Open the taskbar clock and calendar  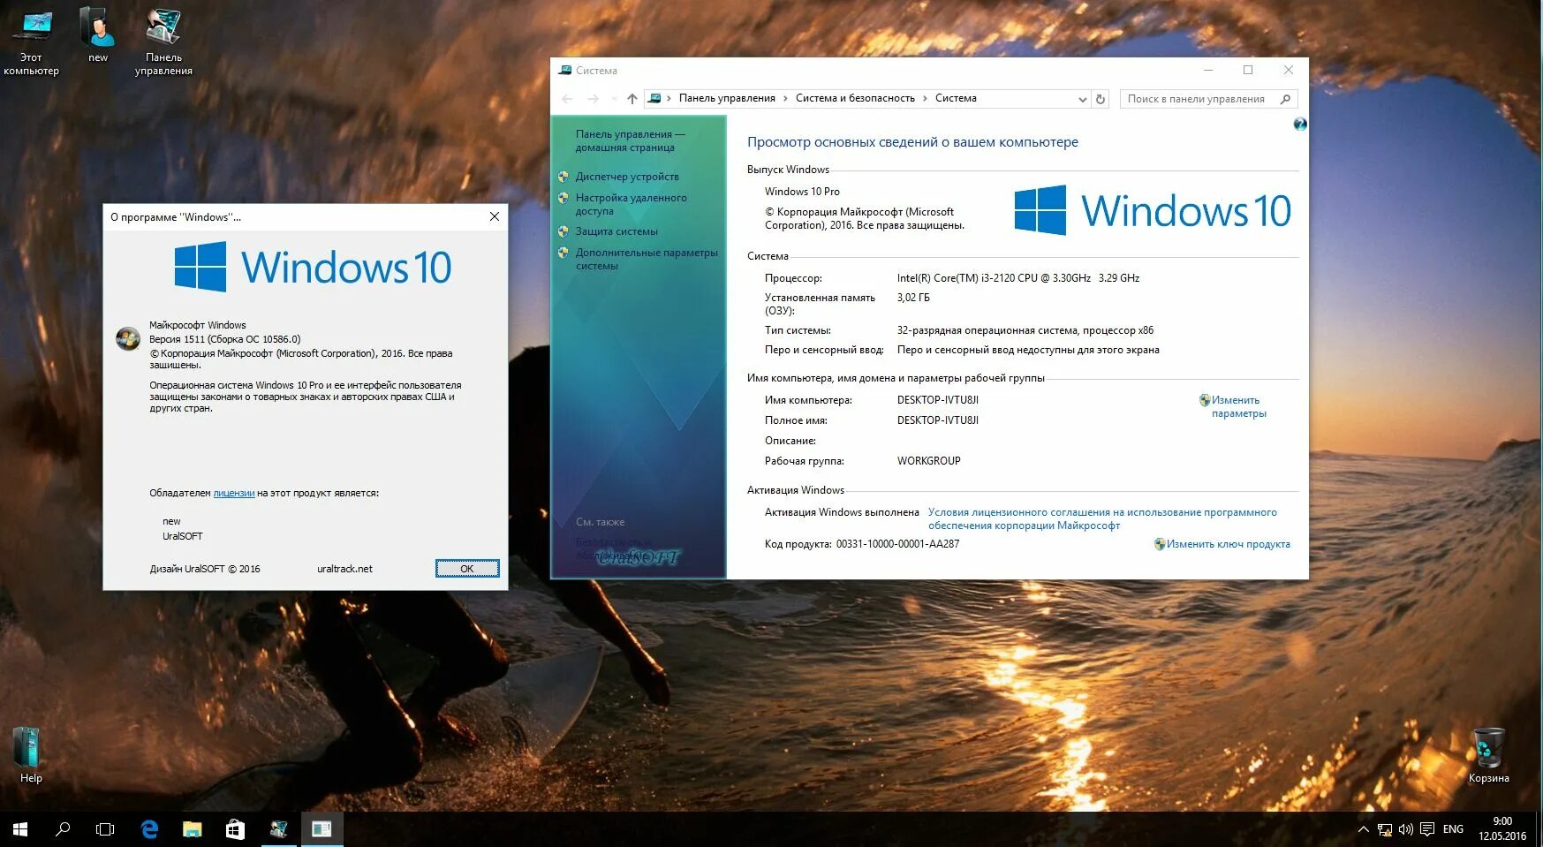[x=1502, y=828]
